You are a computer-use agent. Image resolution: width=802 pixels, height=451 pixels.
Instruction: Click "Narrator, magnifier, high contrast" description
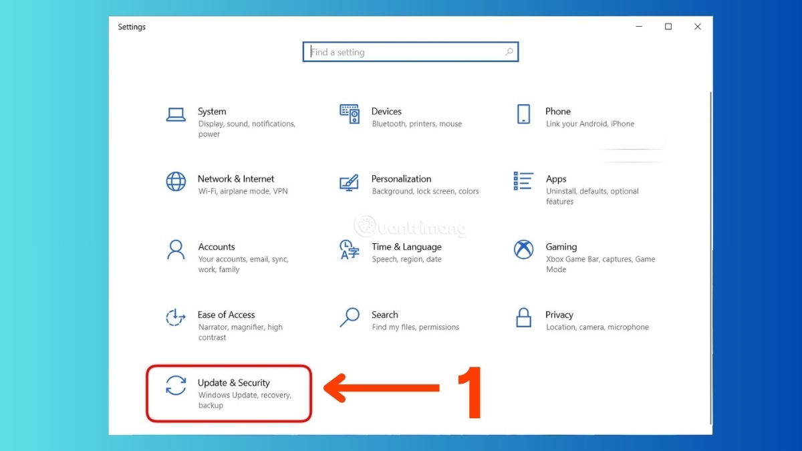(x=241, y=332)
